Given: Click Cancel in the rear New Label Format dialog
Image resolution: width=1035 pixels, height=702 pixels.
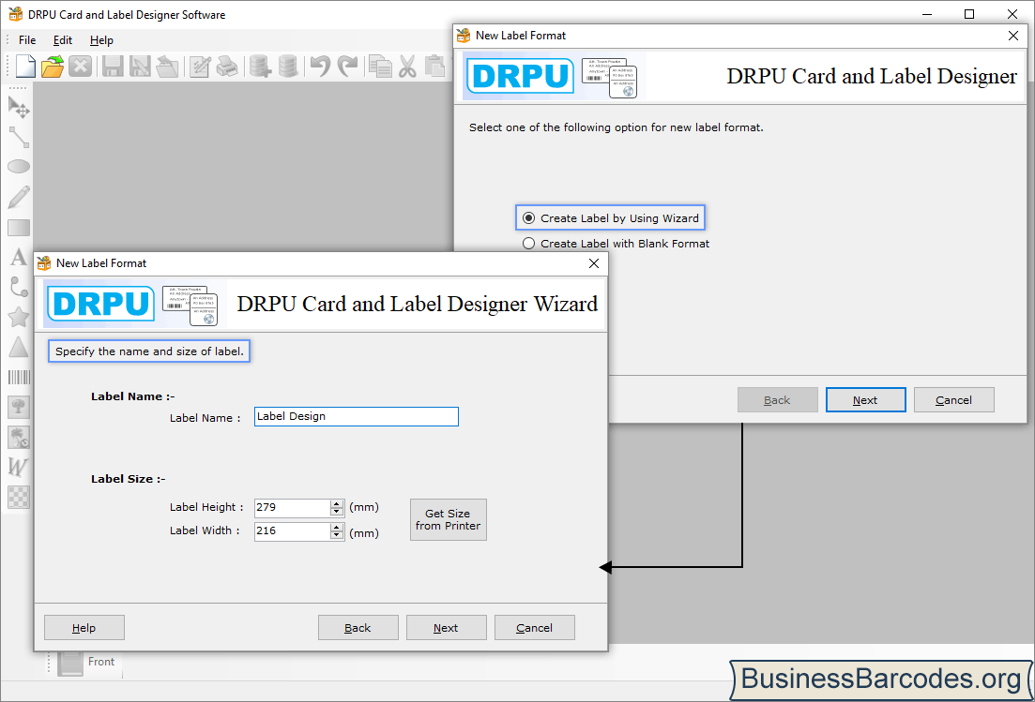Looking at the screenshot, I should (953, 399).
